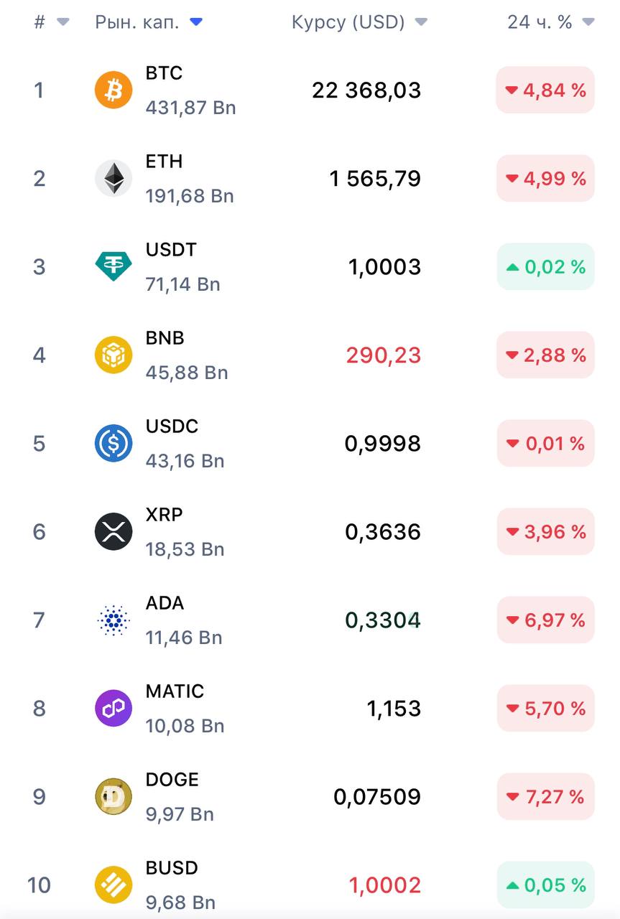The height and width of the screenshot is (919, 620).
Task: Open the DOGE ticker link
Action: [172, 780]
